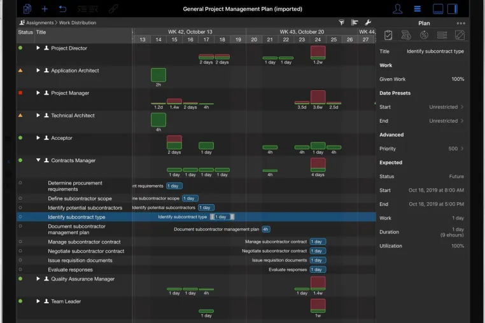
Task: Toggle the bottom panel layout icon
Action: tap(438, 9)
